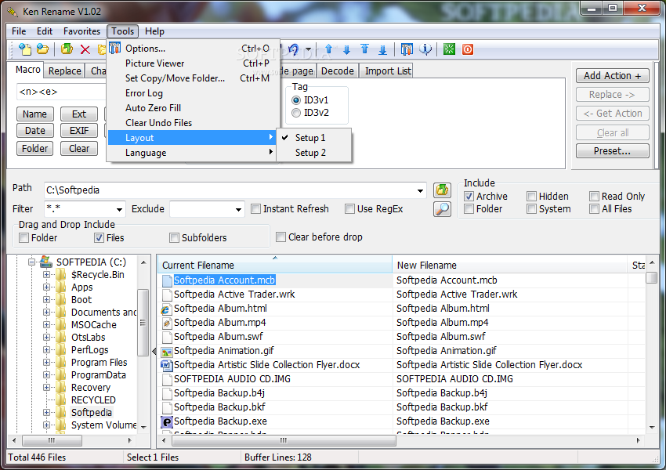This screenshot has width=666, height=470.
Task: Click the Add Action + button
Action: (612, 76)
